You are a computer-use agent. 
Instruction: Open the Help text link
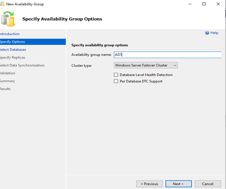point(214,33)
